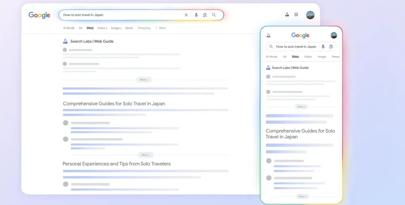Viewport: 405px width, 205px height.
Task: Open the News tab in mobile view
Action: pyautogui.click(x=336, y=57)
